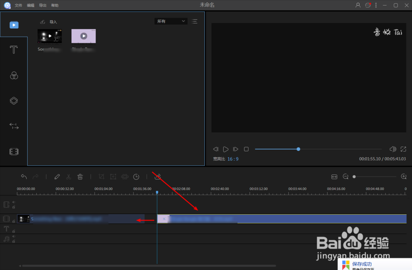
Task: Zoom out the timeline
Action: tap(346, 177)
